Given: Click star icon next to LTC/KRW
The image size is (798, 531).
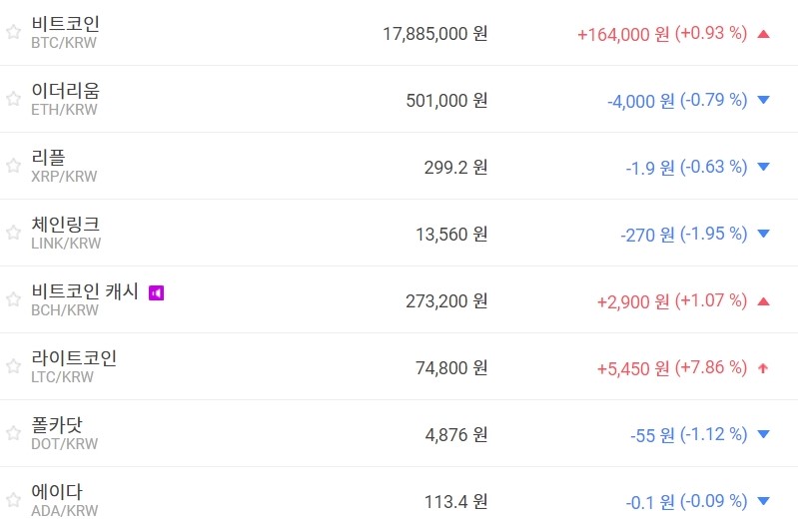Looking at the screenshot, I should 13,366.
